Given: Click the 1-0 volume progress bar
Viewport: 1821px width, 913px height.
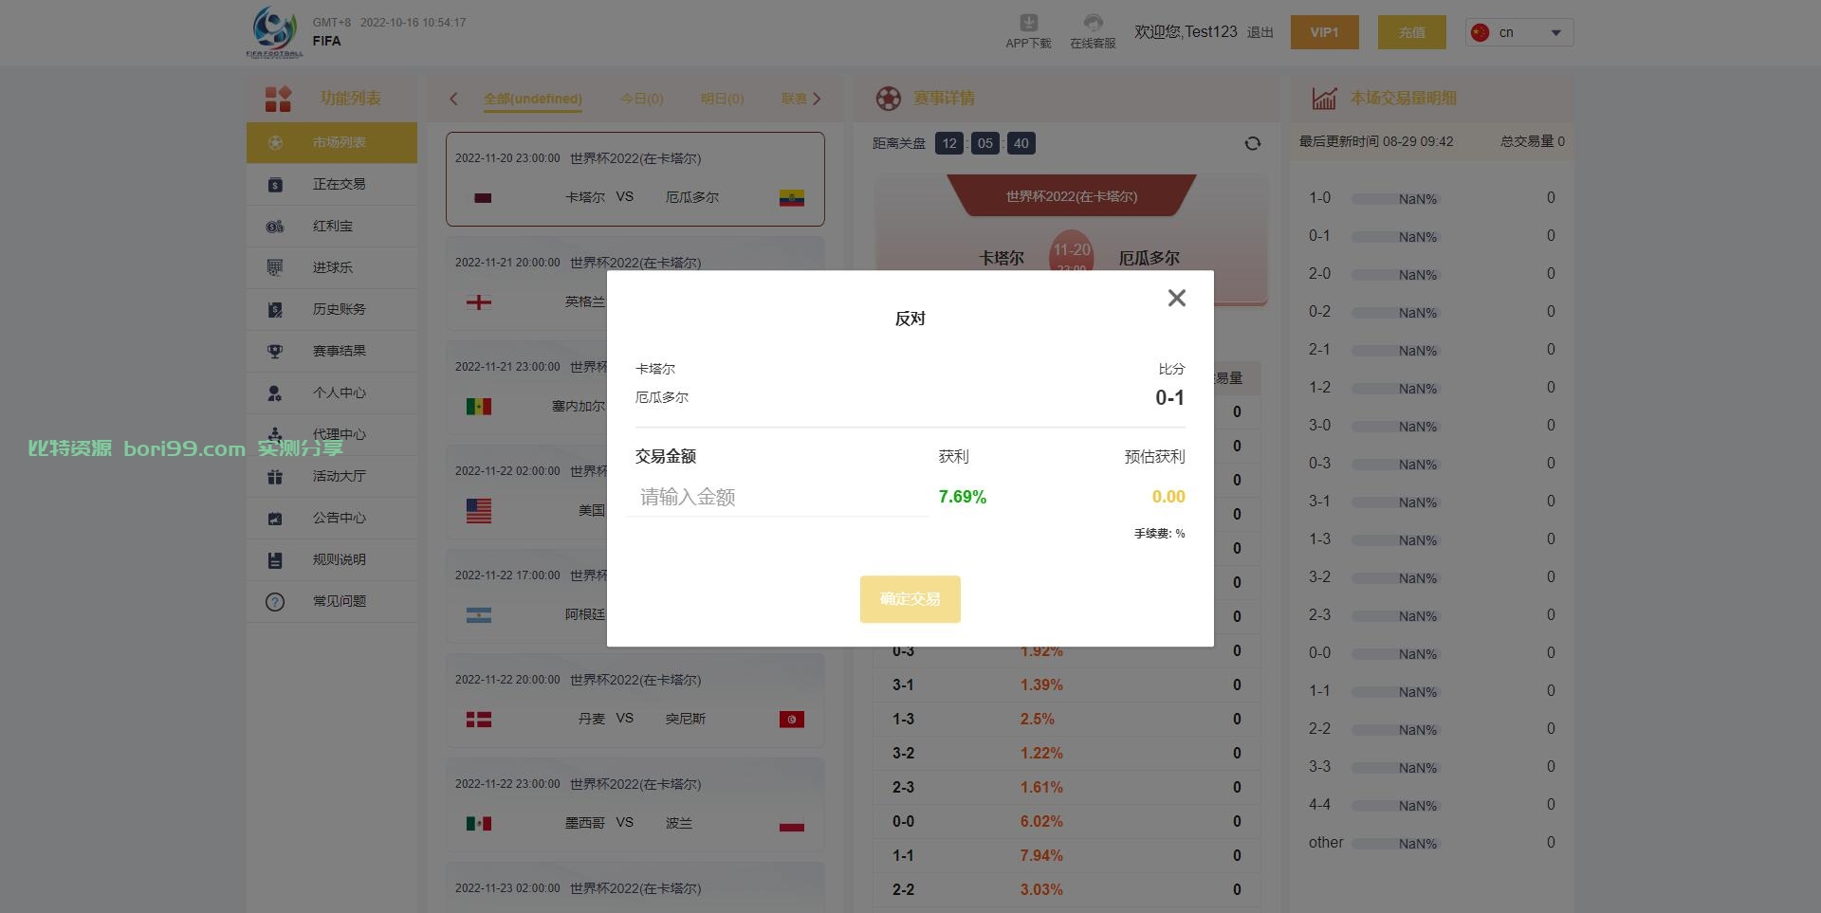Looking at the screenshot, I should point(1394,199).
